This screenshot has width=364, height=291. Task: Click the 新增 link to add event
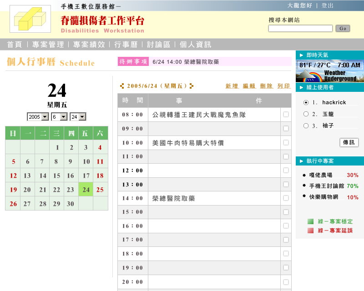coord(232,86)
